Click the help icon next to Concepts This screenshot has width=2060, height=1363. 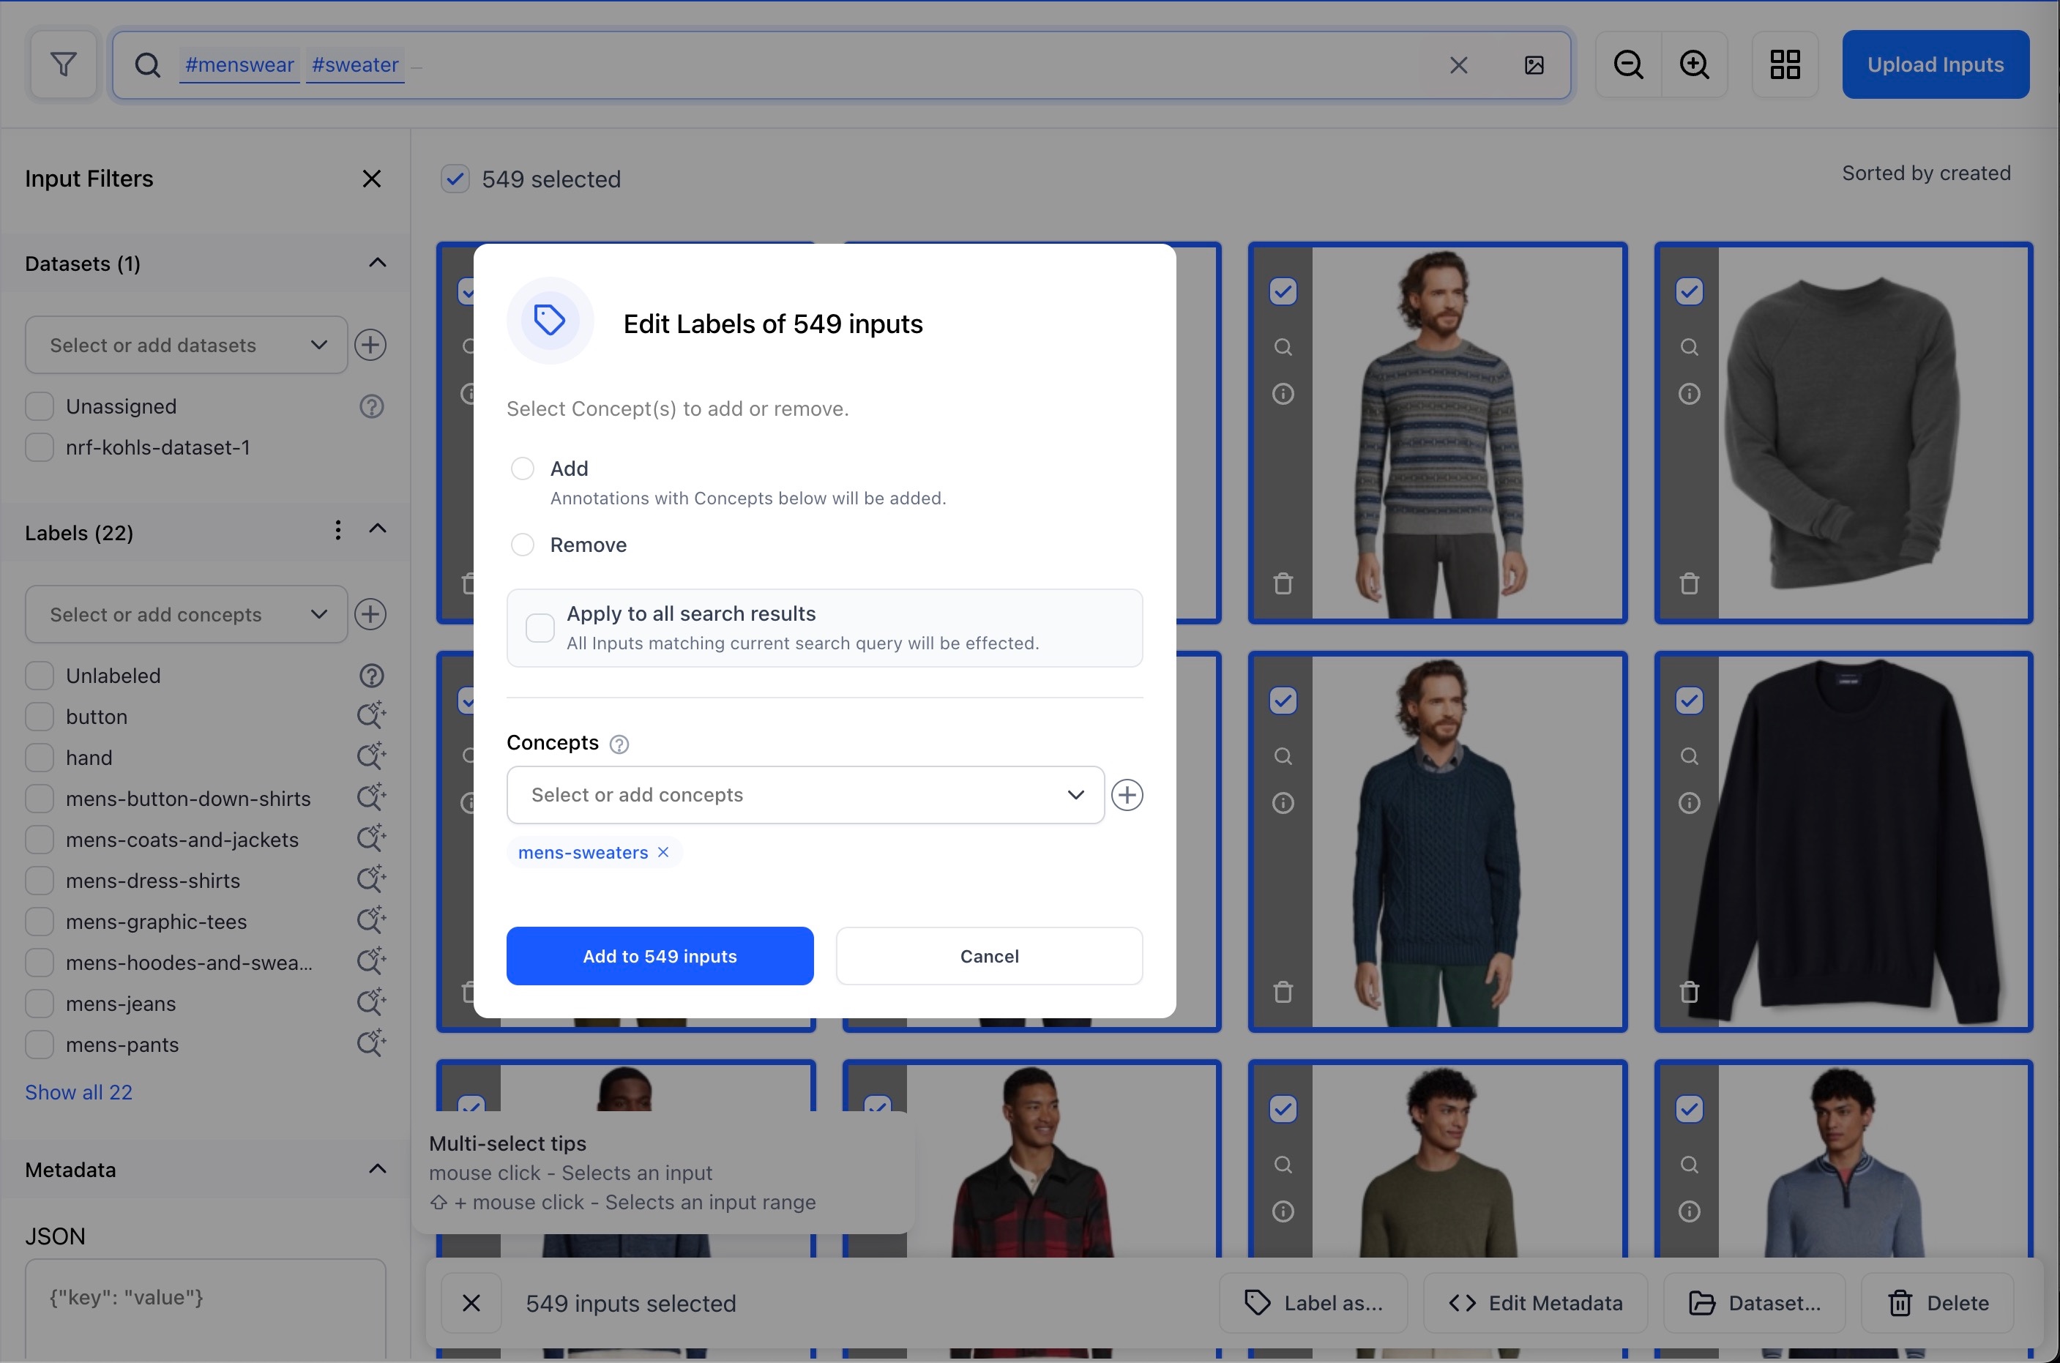tap(619, 744)
